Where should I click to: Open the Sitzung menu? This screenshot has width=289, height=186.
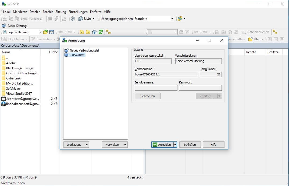pyautogui.click(x=61, y=12)
